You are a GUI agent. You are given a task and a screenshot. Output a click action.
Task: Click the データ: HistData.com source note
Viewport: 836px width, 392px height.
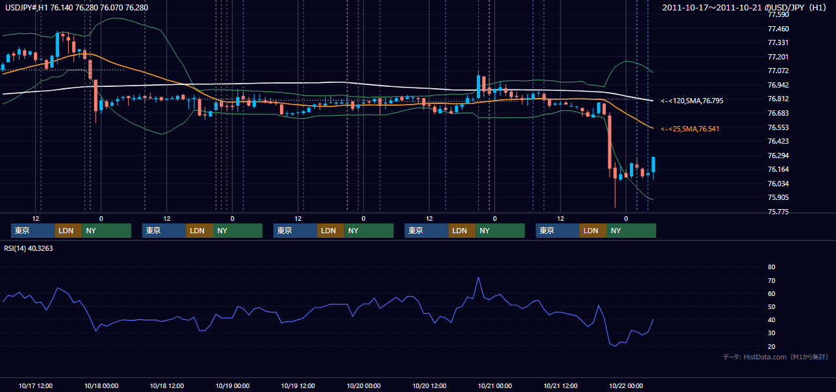[776, 357]
